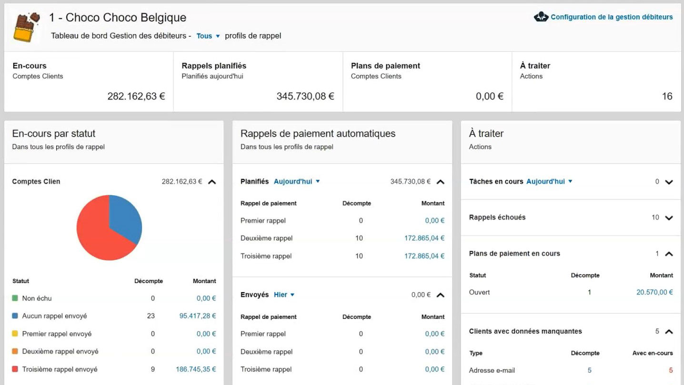The image size is (684, 385).
Task: Collapse the Comptes Client section chevron
Action: click(x=212, y=182)
